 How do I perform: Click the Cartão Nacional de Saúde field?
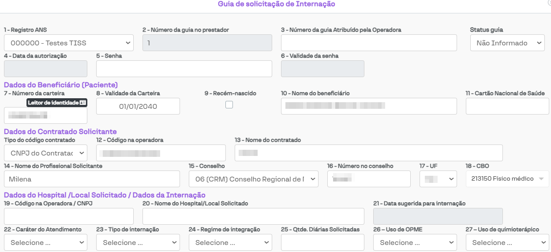pyautogui.click(x=507, y=106)
